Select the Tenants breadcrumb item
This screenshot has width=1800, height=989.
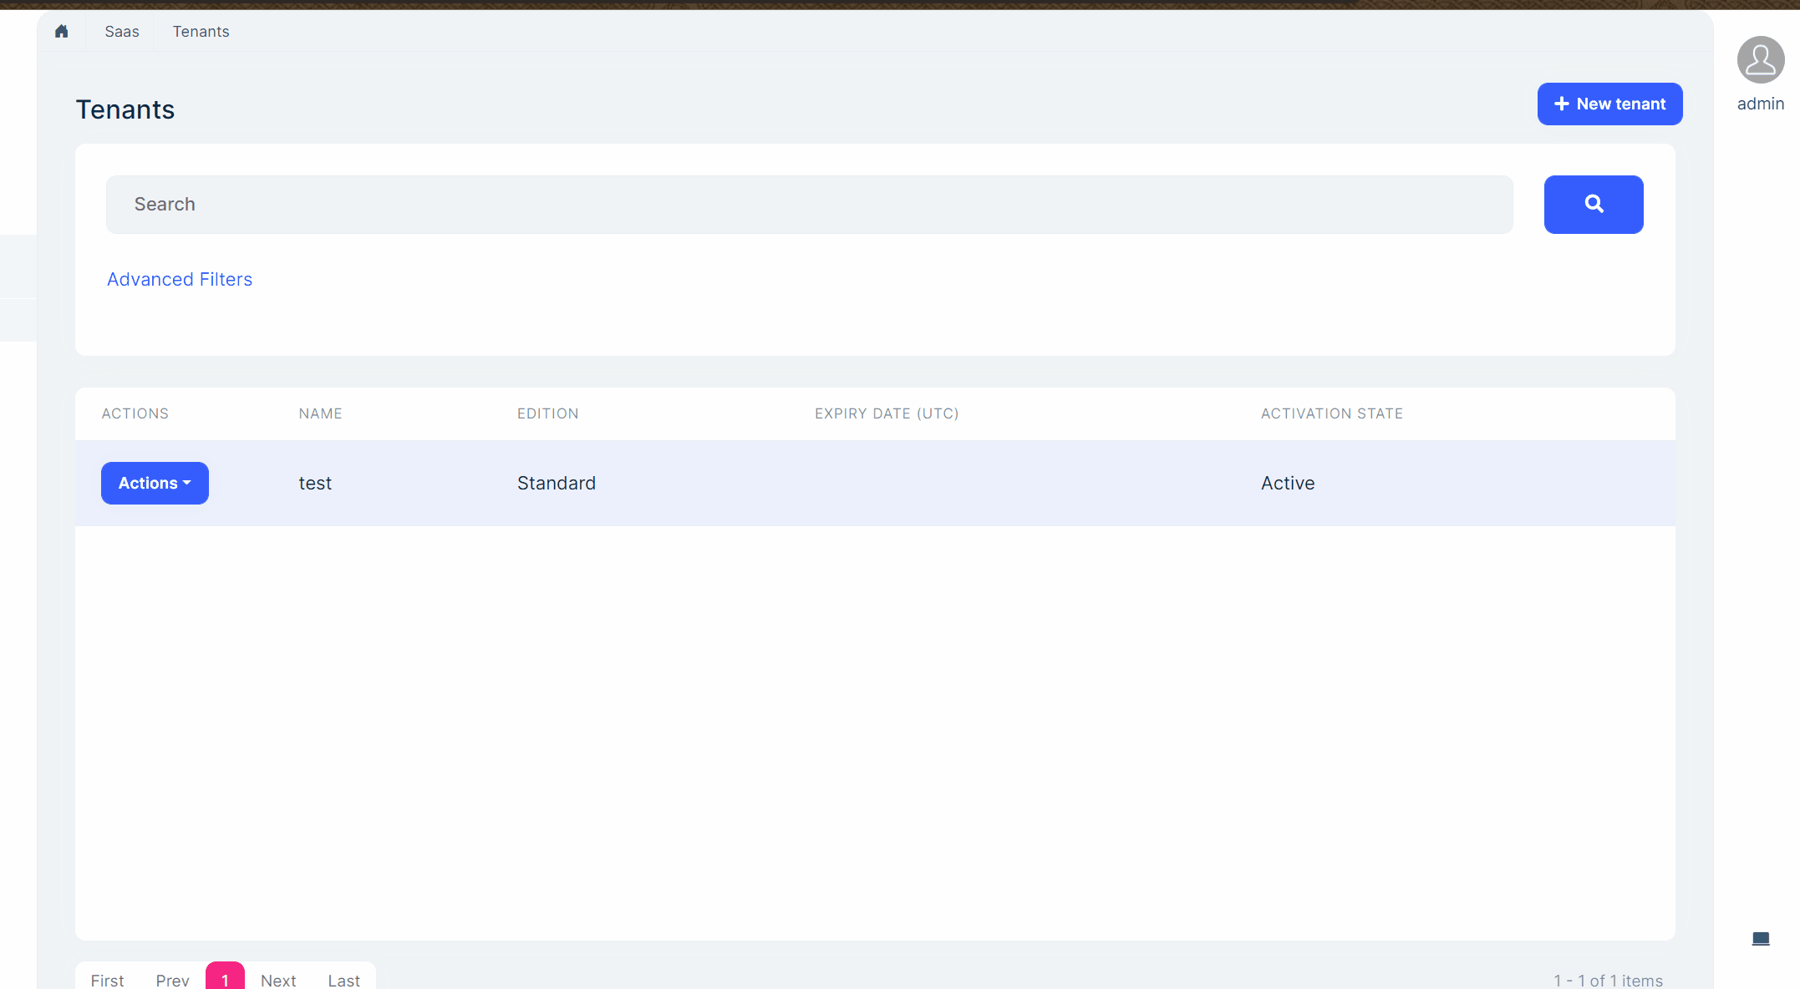click(x=201, y=32)
